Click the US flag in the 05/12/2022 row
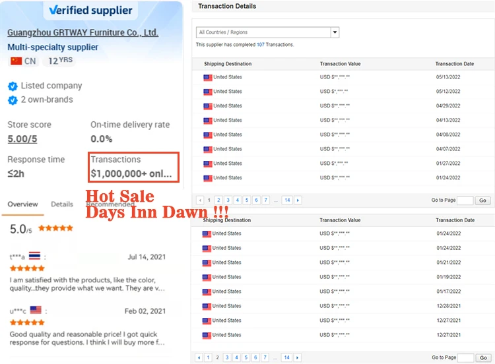 (208, 92)
